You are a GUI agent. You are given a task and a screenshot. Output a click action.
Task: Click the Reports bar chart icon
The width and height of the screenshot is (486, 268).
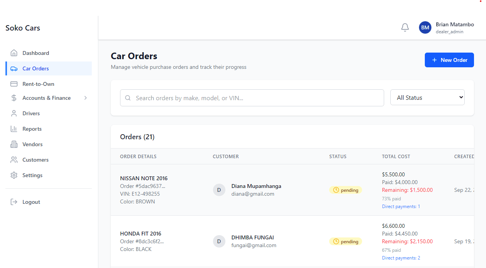(x=14, y=129)
